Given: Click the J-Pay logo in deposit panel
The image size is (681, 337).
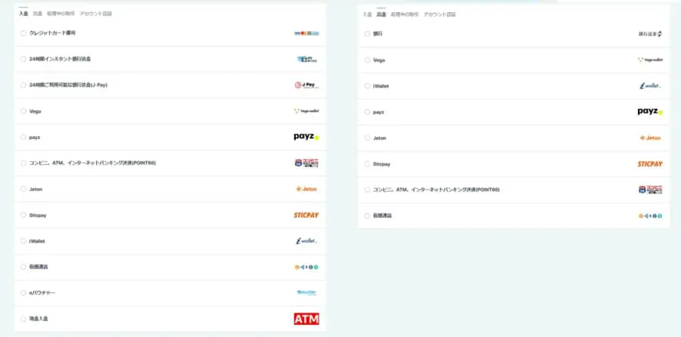Looking at the screenshot, I should (x=306, y=85).
